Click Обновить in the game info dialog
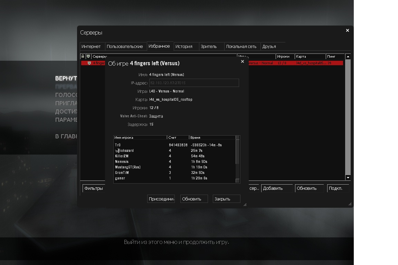The width and height of the screenshot is (398, 265). [x=194, y=199]
